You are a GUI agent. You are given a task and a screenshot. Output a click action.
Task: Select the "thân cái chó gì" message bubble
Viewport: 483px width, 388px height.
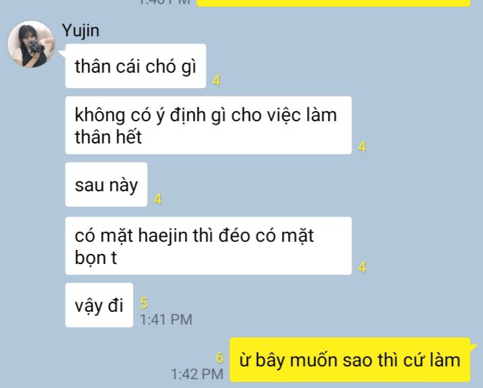click(x=136, y=66)
